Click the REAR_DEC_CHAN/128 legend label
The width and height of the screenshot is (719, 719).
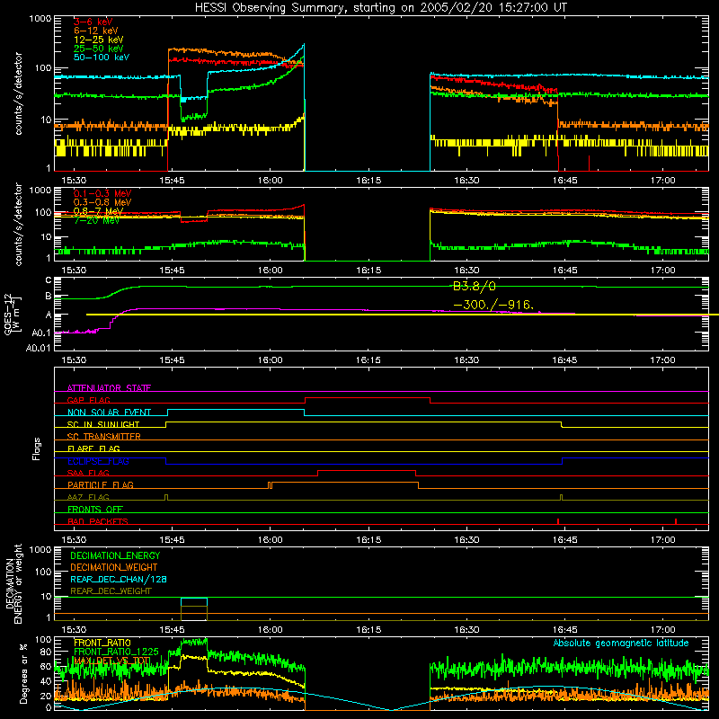[119, 579]
